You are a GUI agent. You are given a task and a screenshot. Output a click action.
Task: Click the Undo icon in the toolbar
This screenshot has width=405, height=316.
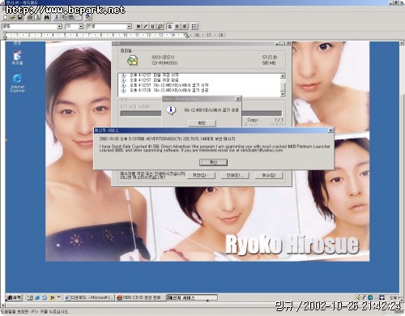[x=78, y=17]
